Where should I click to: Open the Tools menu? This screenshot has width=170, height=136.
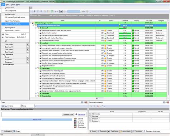(x=13, y=5)
